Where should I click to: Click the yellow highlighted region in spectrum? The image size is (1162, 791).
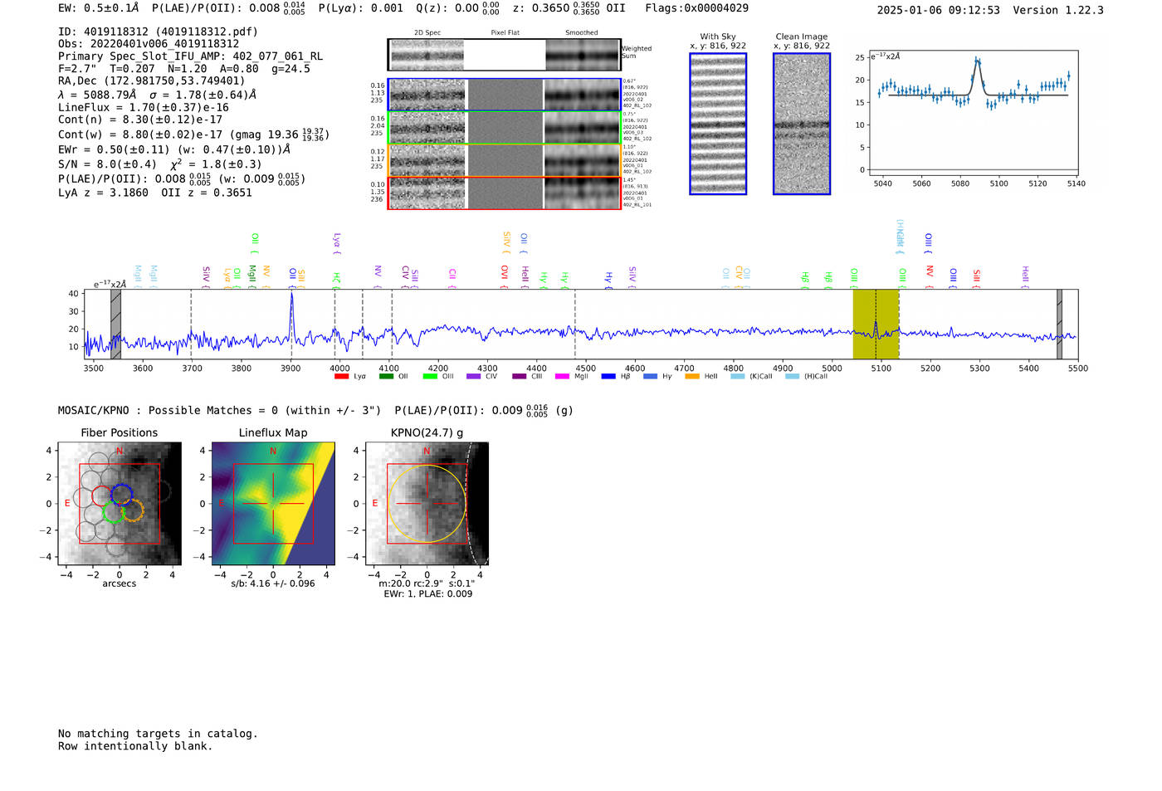pyautogui.click(x=876, y=325)
